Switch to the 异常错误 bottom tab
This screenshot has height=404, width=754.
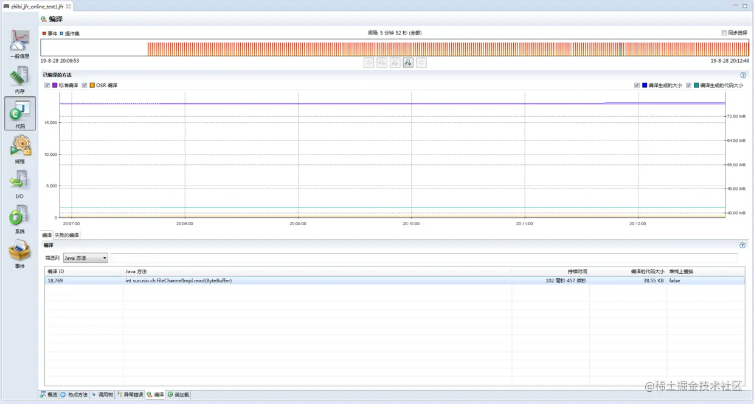coord(130,395)
